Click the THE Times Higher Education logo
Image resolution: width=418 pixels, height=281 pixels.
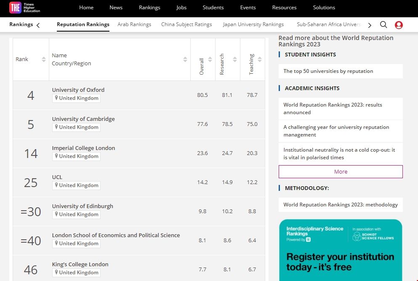pyautogui.click(x=25, y=8)
